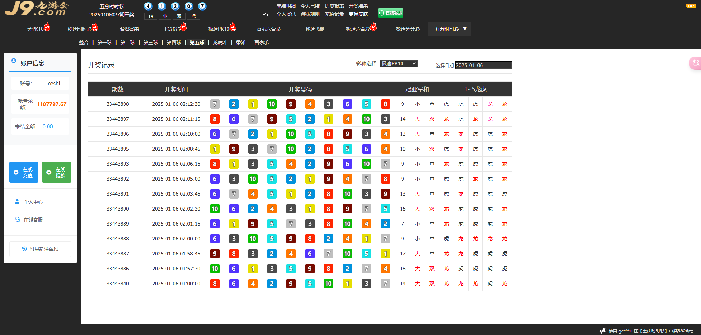Open the 历史报表 link
Viewport: 701px width, 335px height.
(334, 6)
